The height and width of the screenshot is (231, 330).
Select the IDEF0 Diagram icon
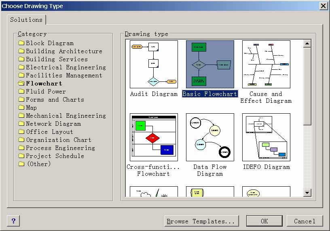[x=266, y=137]
